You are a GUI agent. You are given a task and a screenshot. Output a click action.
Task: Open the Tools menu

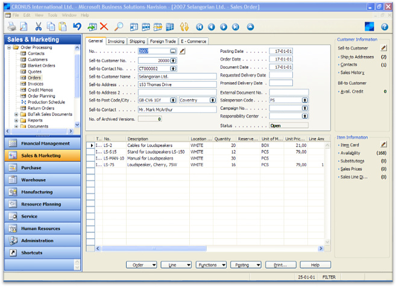click(x=52, y=15)
